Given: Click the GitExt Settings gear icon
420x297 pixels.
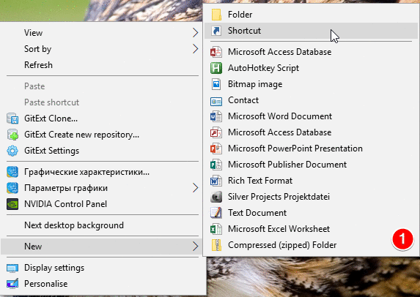Looking at the screenshot, I should coord(12,151).
